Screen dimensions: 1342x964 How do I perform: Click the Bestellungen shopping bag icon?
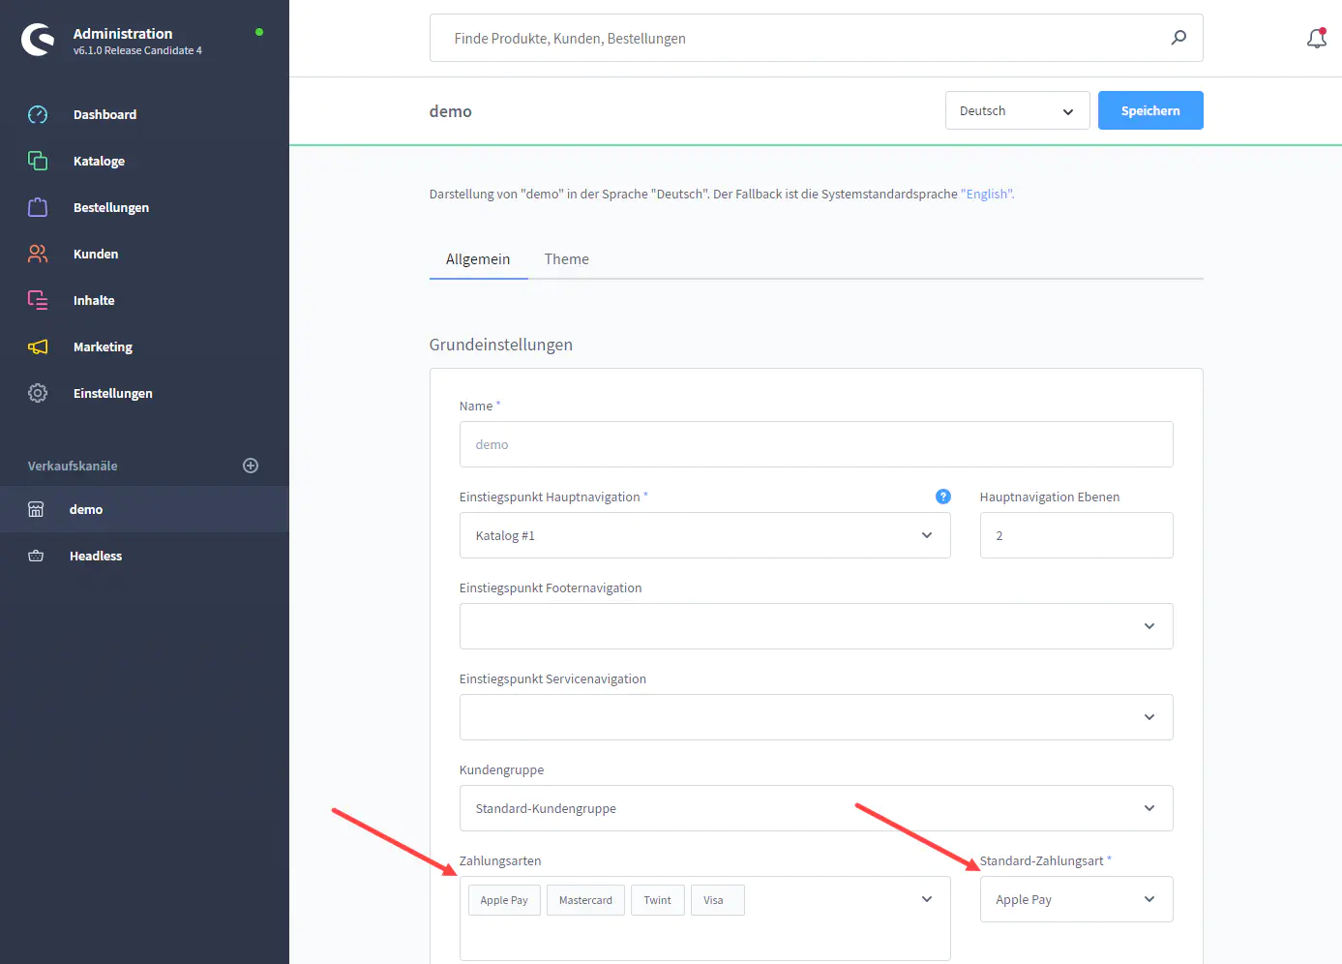(x=38, y=207)
